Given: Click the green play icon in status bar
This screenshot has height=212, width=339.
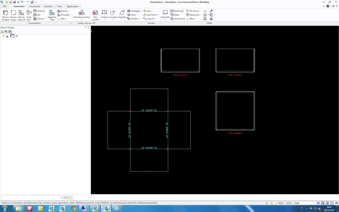Looking at the screenshot, I should pyautogui.click(x=267, y=203).
